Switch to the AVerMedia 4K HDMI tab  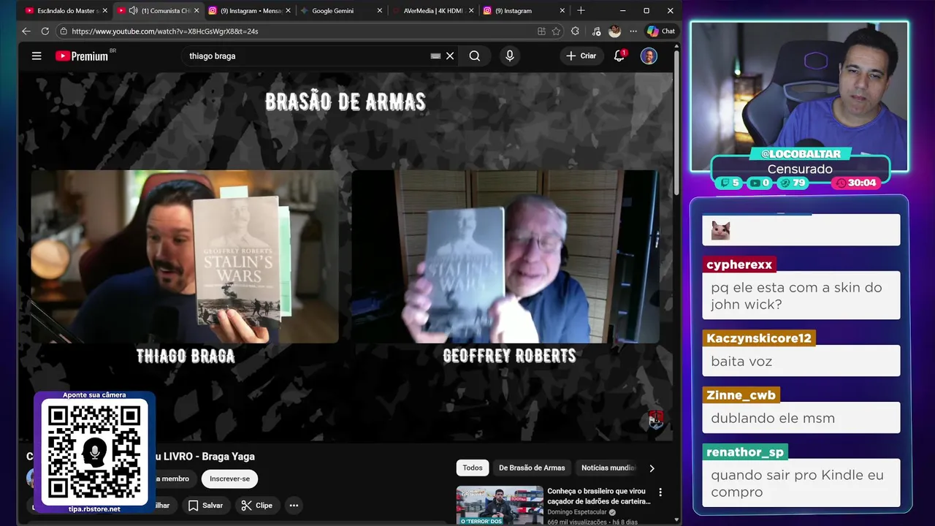(x=432, y=11)
